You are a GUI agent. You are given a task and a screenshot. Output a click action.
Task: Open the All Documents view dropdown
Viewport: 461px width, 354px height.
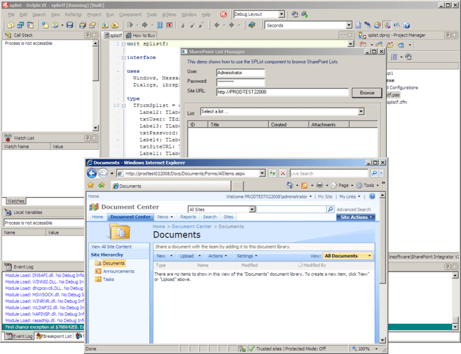pos(369,256)
